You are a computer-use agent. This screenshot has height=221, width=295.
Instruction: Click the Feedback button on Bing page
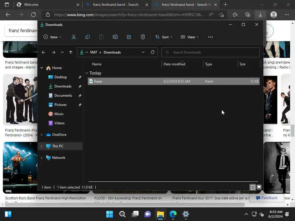(266, 198)
